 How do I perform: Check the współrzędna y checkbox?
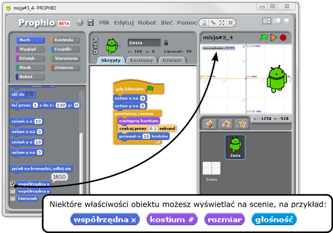coord(13,191)
